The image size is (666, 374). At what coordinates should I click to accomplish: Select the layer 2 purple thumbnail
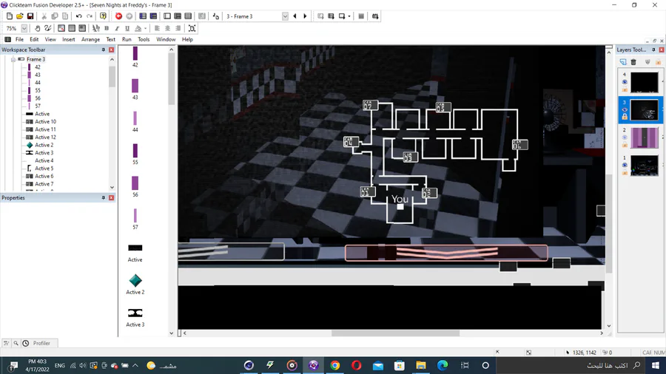click(644, 137)
